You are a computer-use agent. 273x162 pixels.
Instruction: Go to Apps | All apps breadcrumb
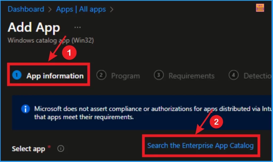81,9
